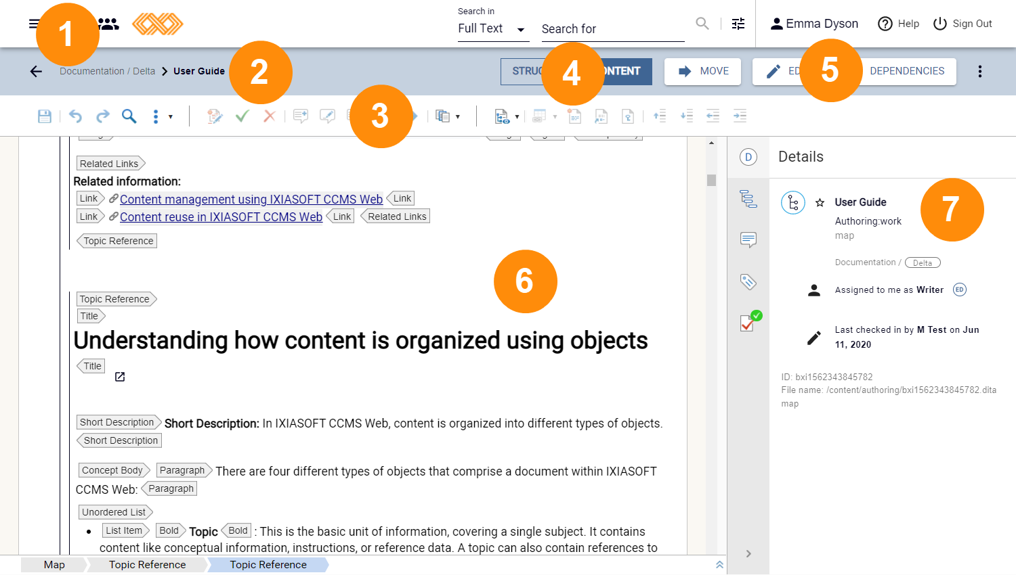
Task: Open the map structure tree side tab
Action: pyautogui.click(x=748, y=198)
